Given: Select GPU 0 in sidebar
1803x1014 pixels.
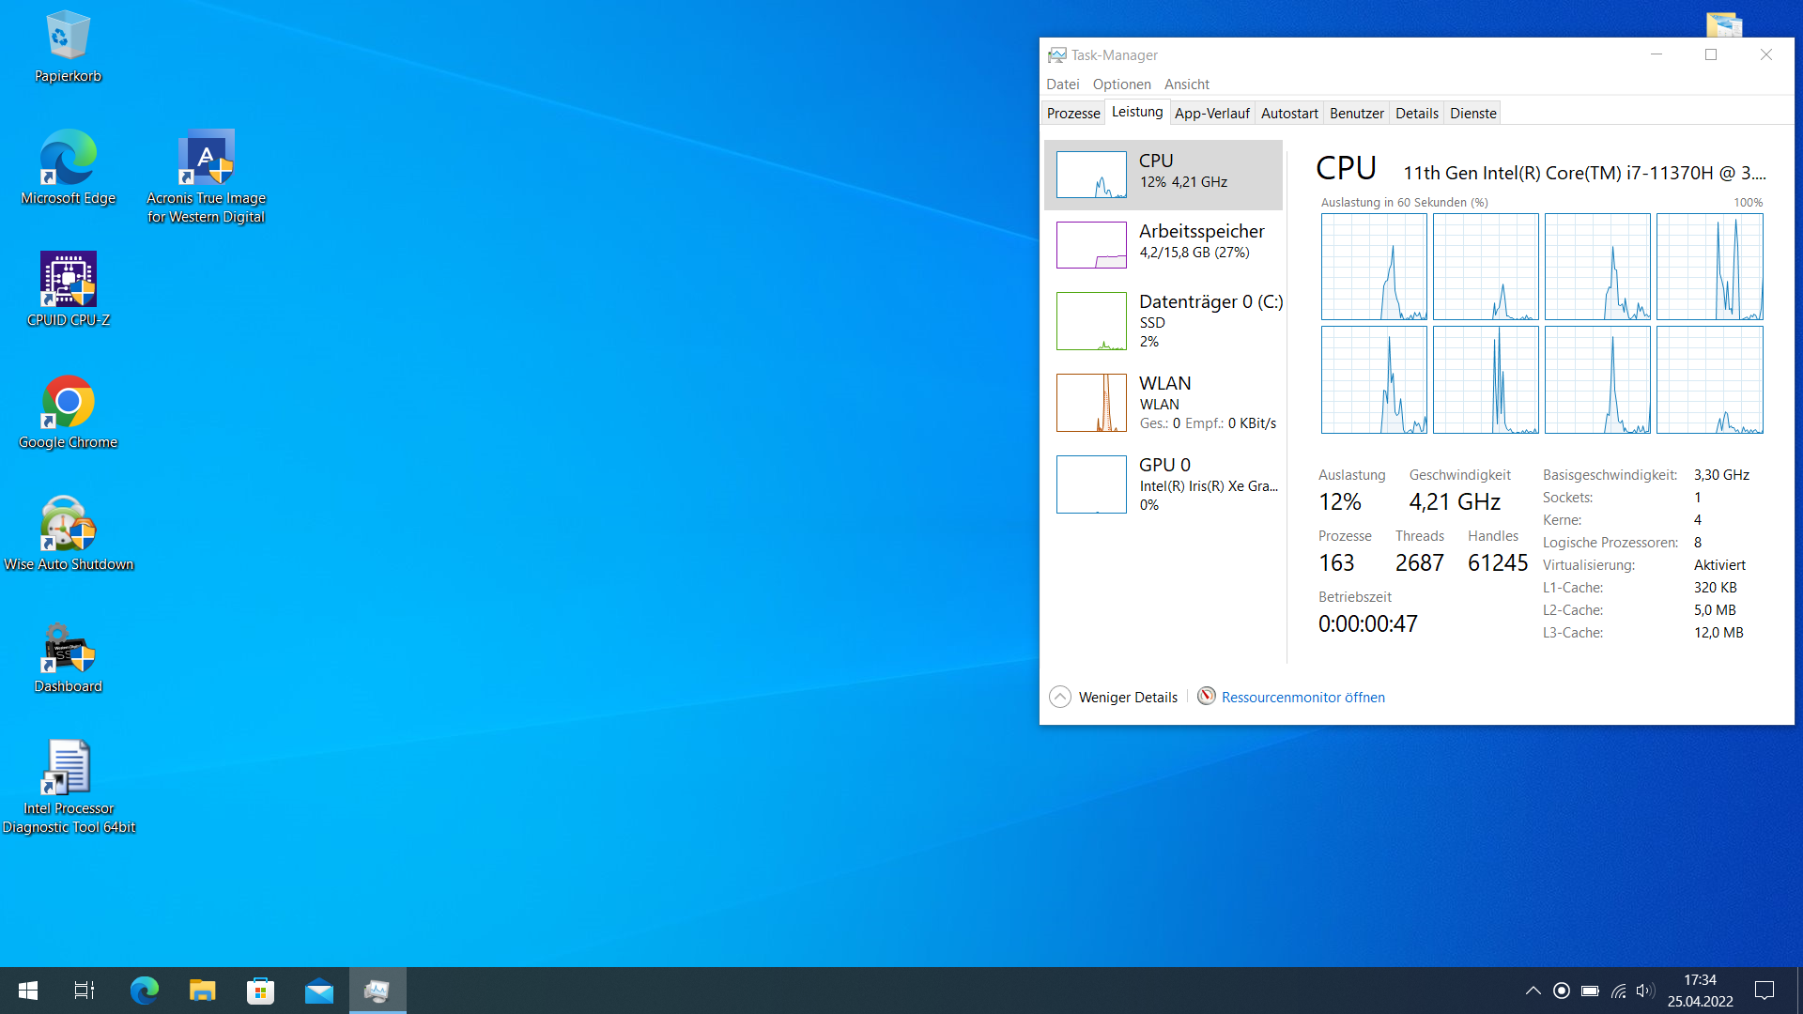Looking at the screenshot, I should pyautogui.click(x=1163, y=484).
